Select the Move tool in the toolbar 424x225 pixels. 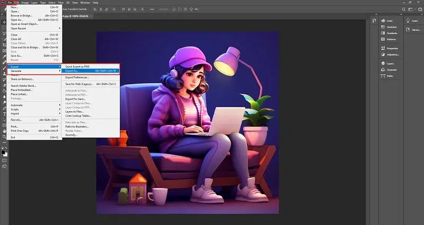[x=4, y=22]
